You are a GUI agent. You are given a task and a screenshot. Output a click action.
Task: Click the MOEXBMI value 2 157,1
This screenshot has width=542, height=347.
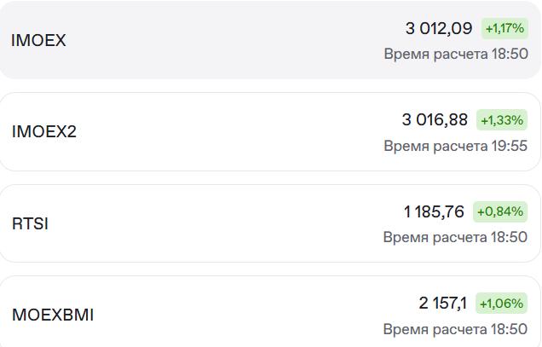tap(443, 304)
